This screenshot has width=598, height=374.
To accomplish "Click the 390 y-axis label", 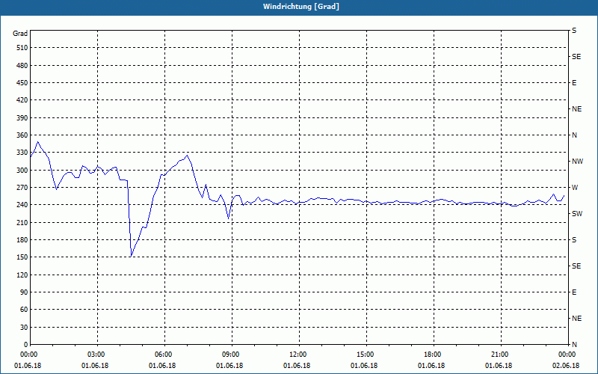I will [x=22, y=117].
